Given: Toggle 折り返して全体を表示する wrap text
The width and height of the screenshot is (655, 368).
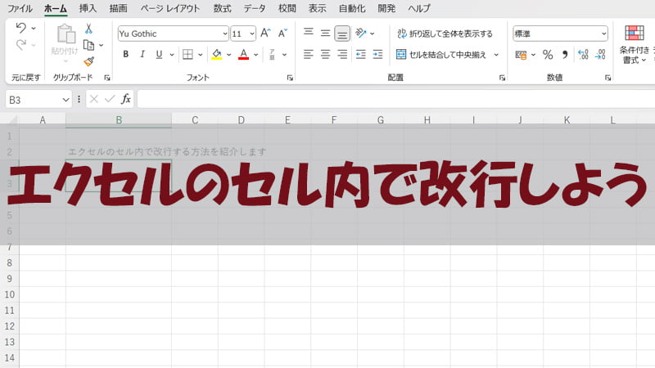Looking at the screenshot, I should (x=445, y=34).
